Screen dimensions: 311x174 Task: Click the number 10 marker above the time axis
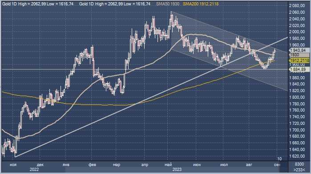[x=279, y=159]
